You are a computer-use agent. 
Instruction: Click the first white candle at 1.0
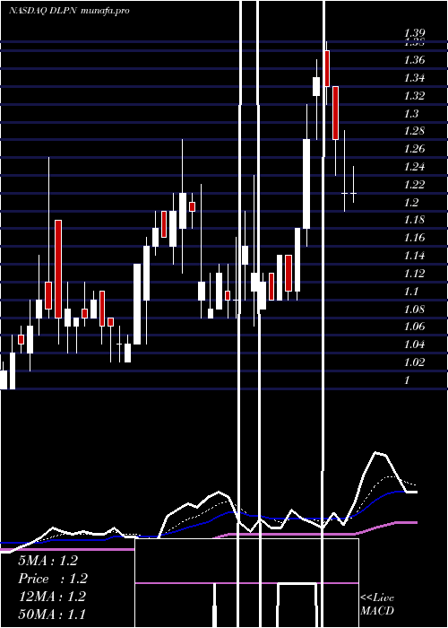4,379
